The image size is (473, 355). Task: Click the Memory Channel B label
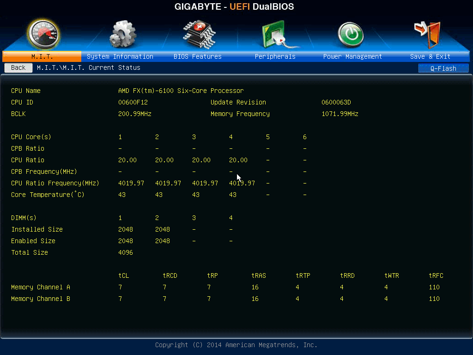pos(41,299)
